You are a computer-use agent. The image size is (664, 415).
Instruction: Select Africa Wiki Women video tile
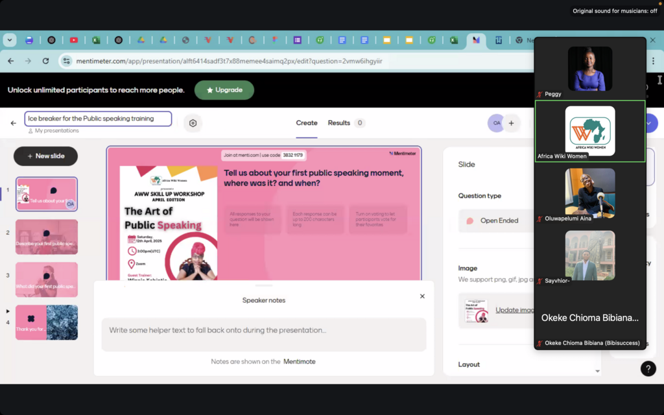590,131
